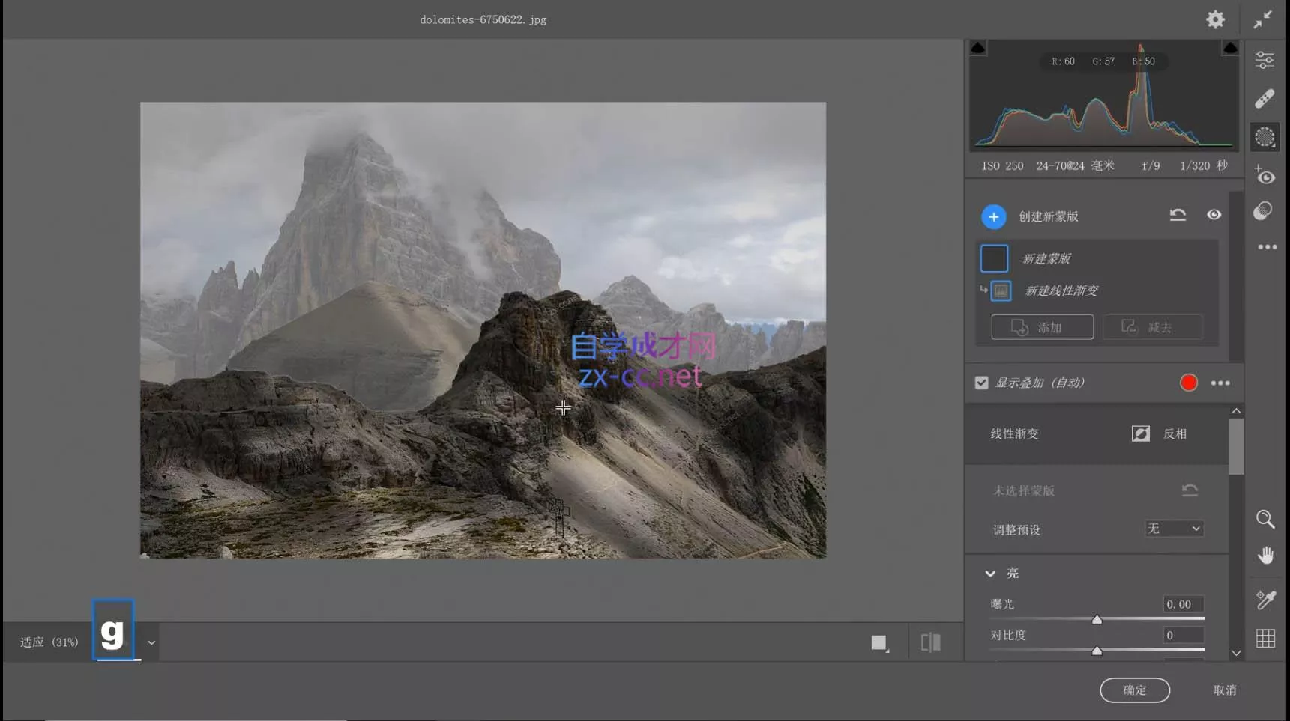Viewport: 1290px width, 721px height.
Task: Select the Hand pan tool
Action: [x=1265, y=556]
